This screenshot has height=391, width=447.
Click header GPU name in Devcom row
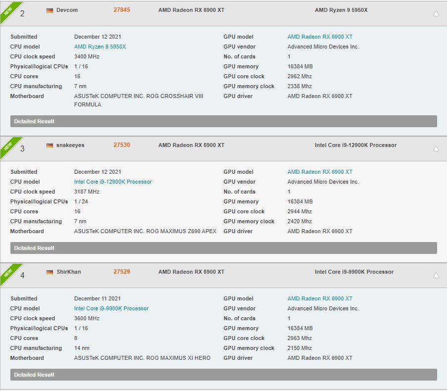tap(191, 10)
